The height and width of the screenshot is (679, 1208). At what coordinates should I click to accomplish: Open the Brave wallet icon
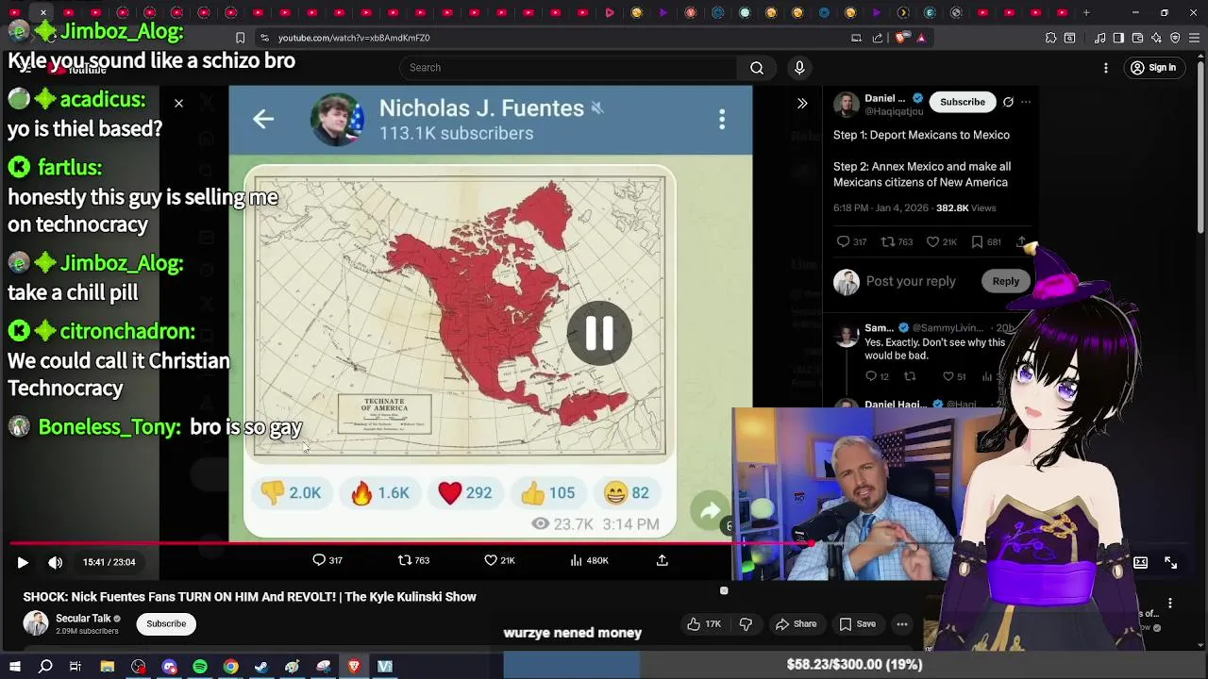(1137, 38)
